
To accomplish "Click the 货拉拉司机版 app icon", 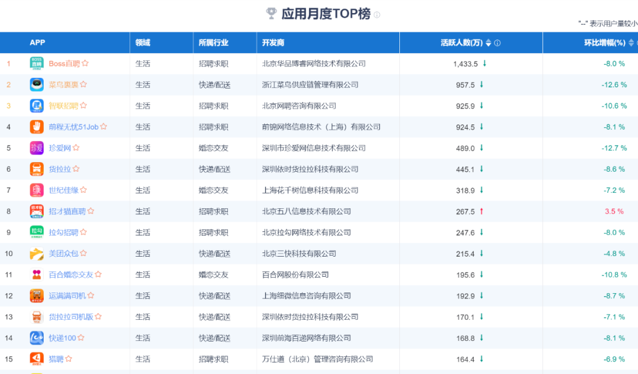I will coord(37,317).
